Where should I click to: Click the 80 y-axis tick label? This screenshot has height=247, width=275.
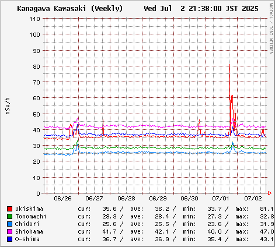coord(36,66)
